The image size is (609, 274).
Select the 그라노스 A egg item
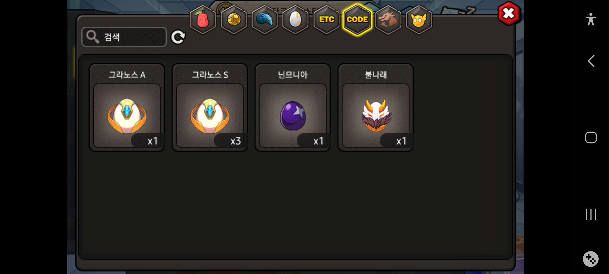click(x=127, y=108)
